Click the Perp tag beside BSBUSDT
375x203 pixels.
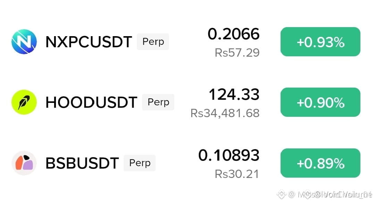140,163
